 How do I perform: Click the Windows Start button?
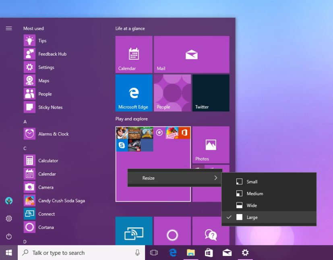click(x=9, y=253)
